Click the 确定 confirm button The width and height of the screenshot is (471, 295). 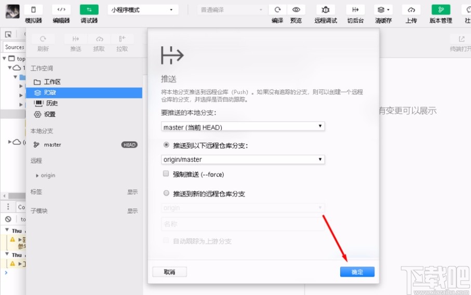357,272
